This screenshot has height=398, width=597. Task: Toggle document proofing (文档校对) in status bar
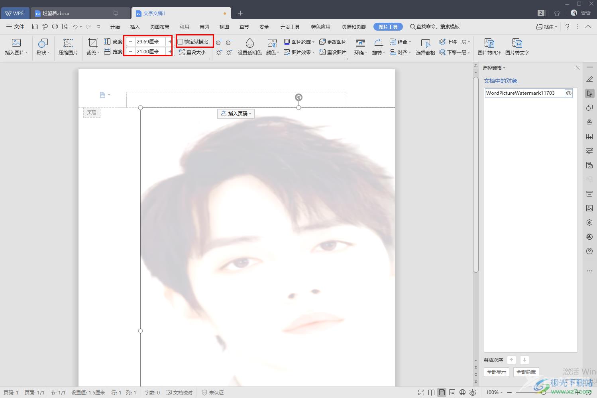click(179, 392)
